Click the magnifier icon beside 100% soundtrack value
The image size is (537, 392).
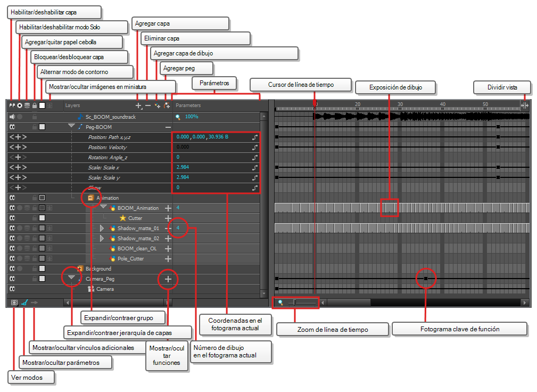[178, 117]
